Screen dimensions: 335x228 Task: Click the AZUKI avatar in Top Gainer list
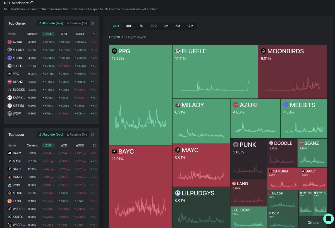pos(10,42)
